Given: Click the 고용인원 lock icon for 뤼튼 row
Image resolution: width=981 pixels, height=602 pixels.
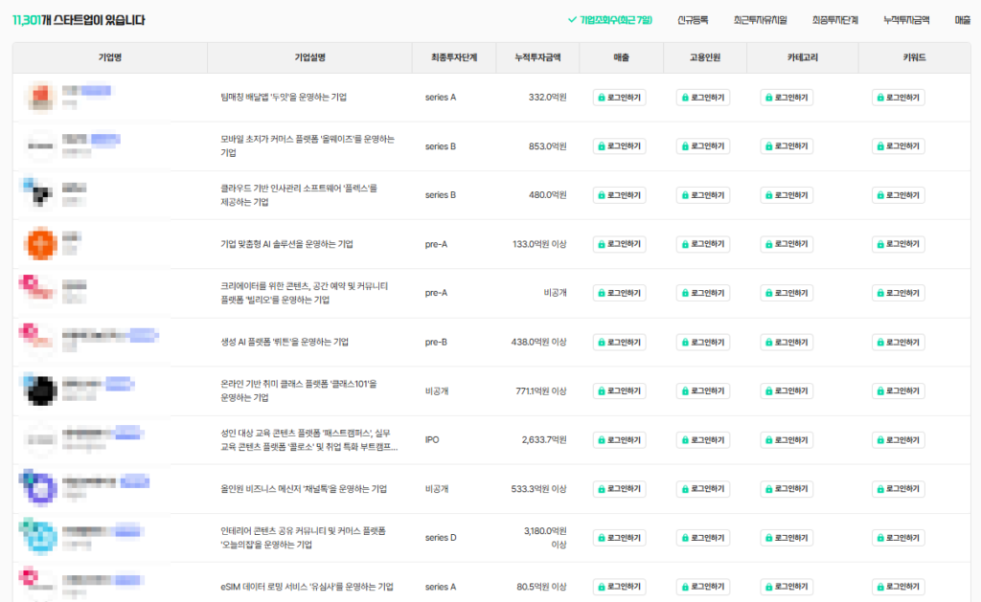Looking at the screenshot, I should coord(684,342).
